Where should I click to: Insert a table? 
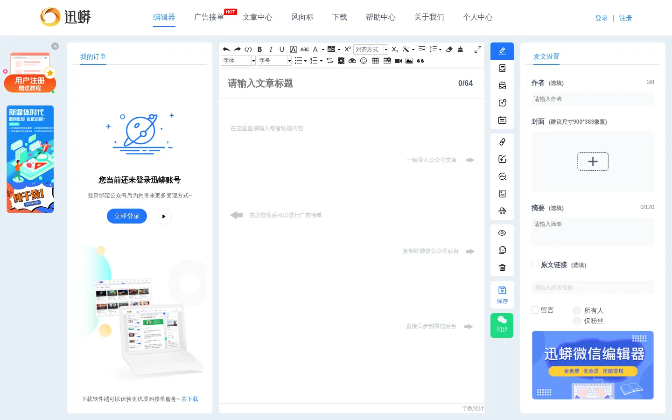click(x=375, y=61)
